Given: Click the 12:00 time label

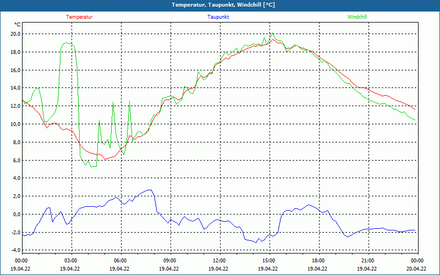Looking at the screenshot, I should click(x=219, y=261).
